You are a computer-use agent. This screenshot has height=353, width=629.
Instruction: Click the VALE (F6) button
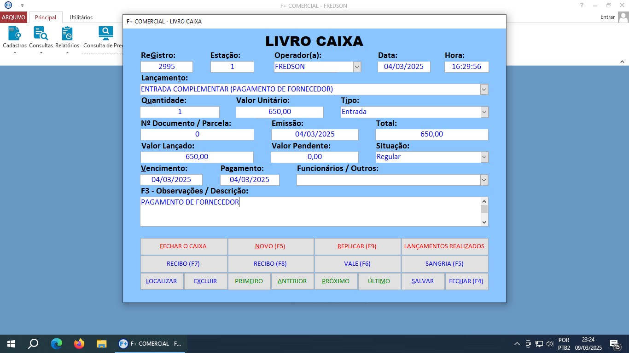click(x=357, y=264)
